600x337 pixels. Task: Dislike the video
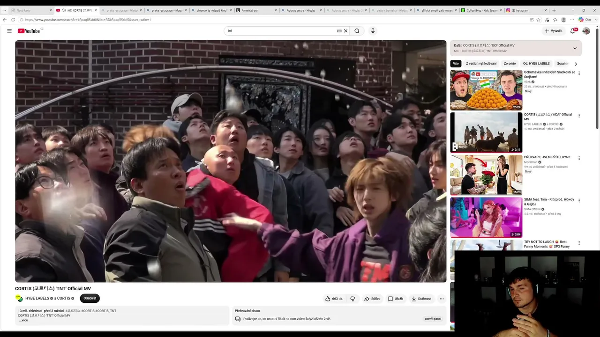[x=353, y=299]
